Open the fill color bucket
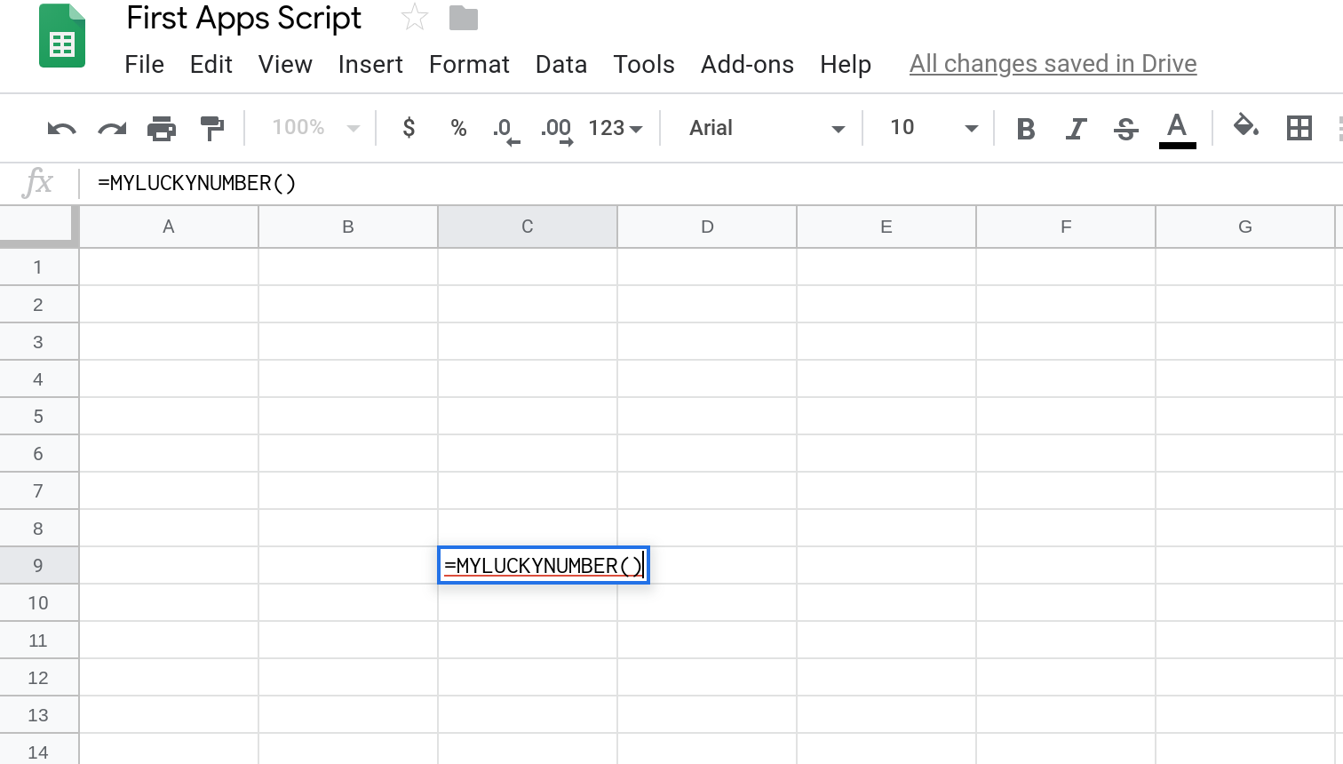 tap(1246, 127)
